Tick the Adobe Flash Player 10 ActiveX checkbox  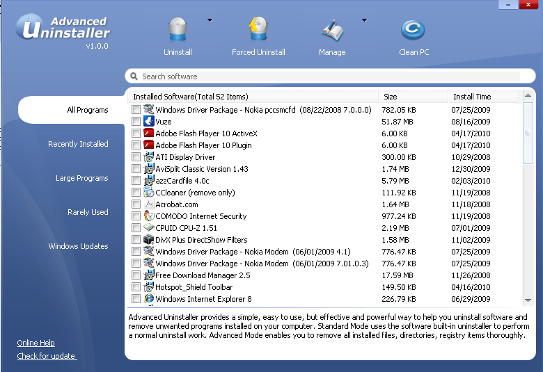click(136, 134)
